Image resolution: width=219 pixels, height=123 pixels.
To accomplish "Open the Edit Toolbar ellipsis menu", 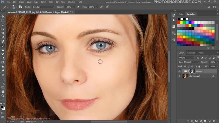I will coord(3,100).
